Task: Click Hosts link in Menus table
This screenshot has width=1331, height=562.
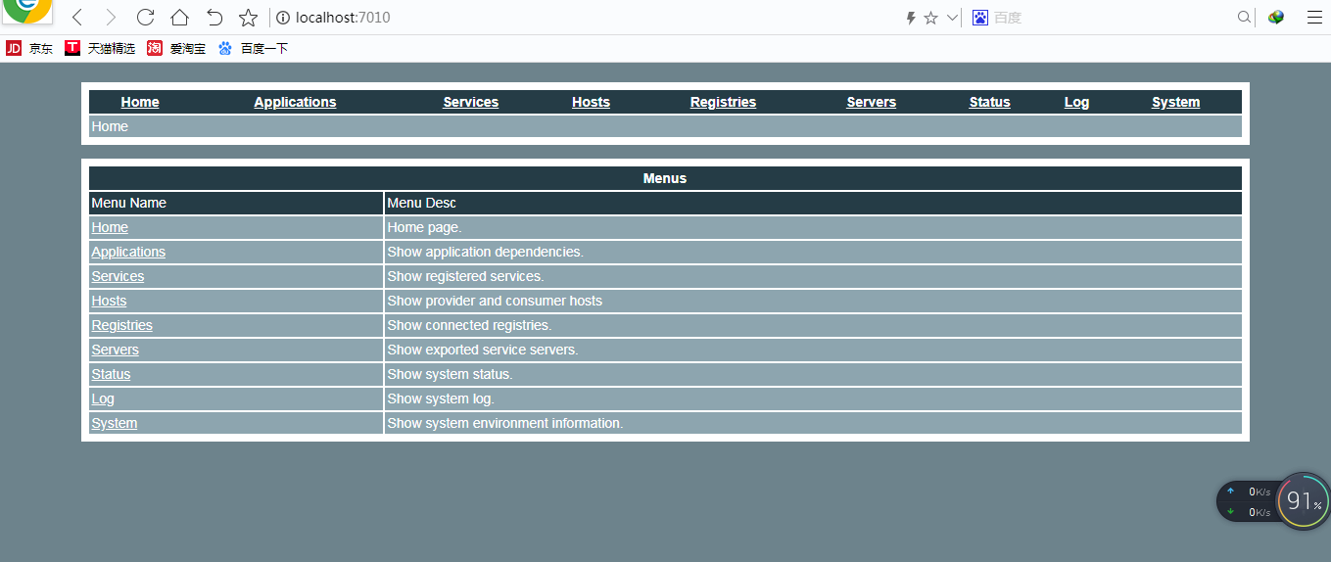Action: [x=109, y=301]
